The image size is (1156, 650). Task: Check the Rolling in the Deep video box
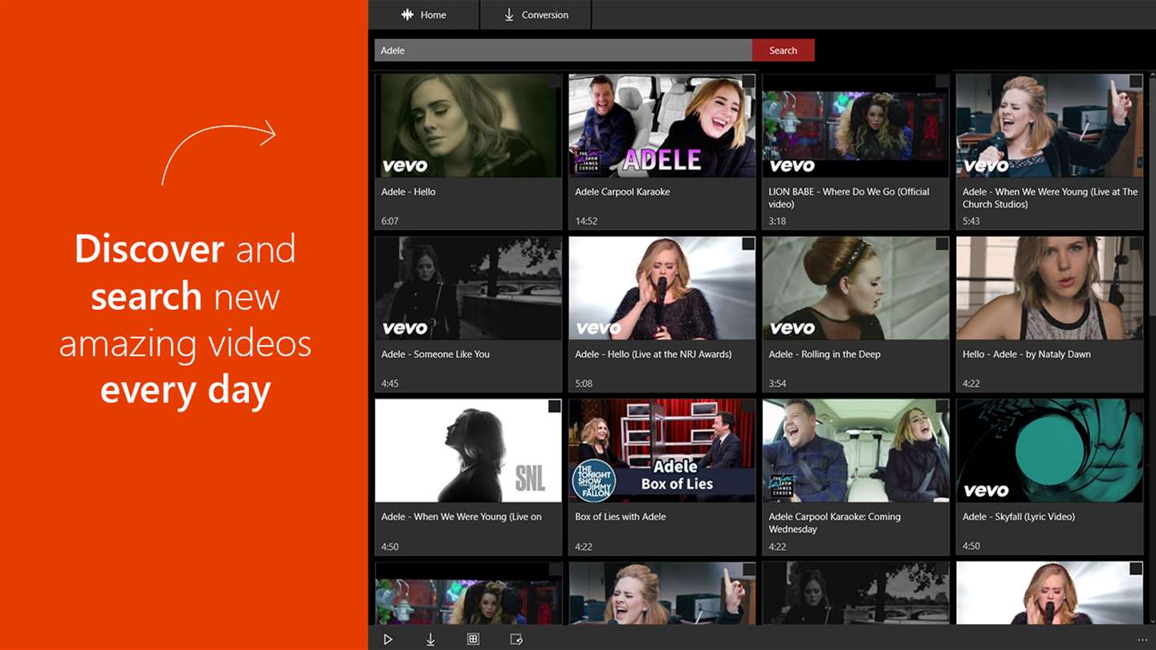[x=942, y=243]
